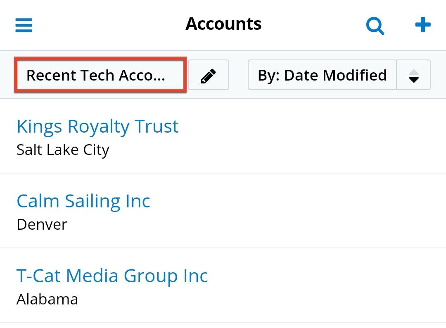This screenshot has height=328, width=446.
Task: Click the downward descending sort arrow
Action: tap(413, 80)
